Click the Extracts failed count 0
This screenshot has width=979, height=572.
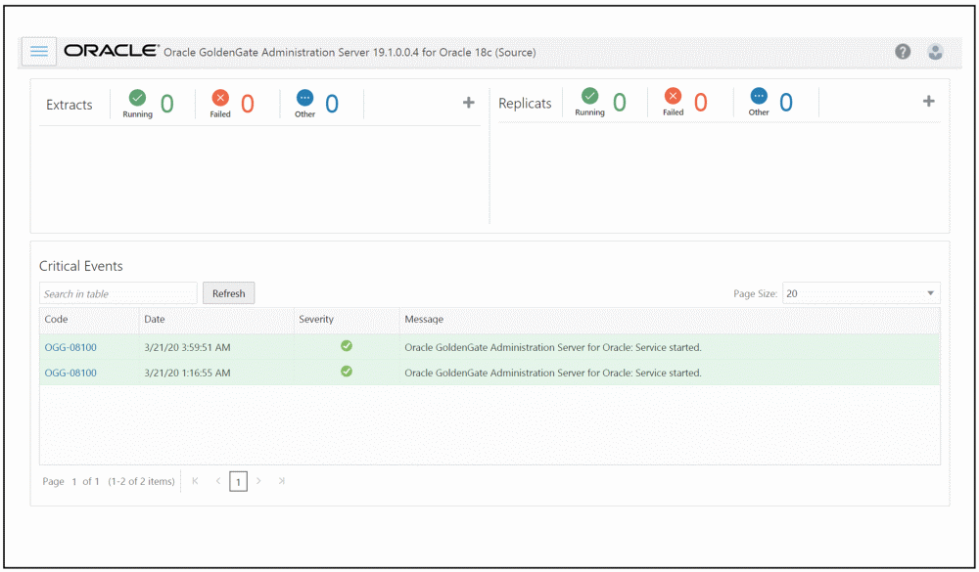tap(248, 105)
